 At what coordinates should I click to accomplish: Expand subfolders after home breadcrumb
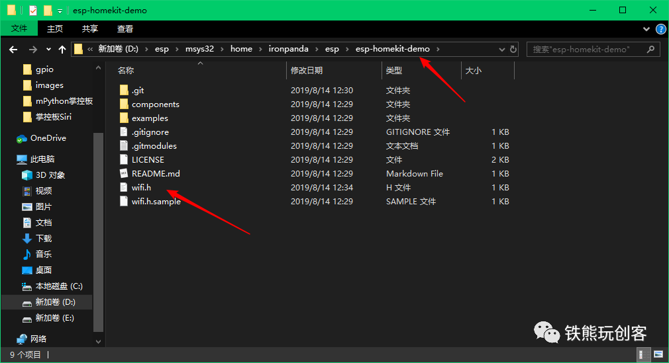pyautogui.click(x=260, y=49)
